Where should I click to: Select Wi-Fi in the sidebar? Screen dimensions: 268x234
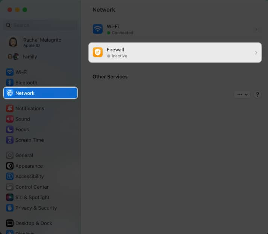tap(21, 72)
